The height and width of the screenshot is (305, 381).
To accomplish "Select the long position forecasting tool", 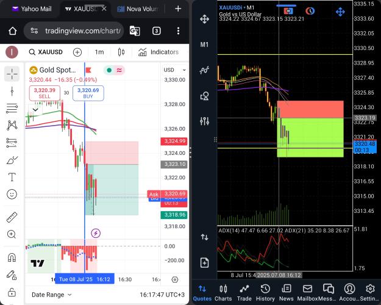I will click(x=12, y=143).
